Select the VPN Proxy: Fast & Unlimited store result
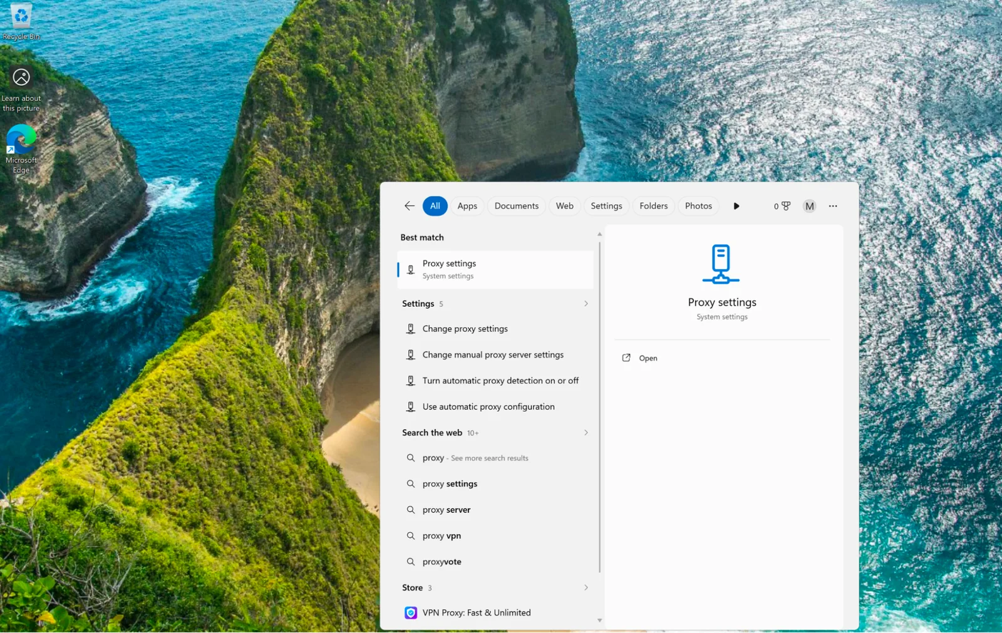This screenshot has width=1002, height=633. coord(495,613)
